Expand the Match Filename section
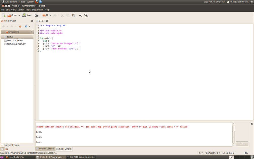Image resolution: width=254 pixels, height=159 pixels. (2, 145)
